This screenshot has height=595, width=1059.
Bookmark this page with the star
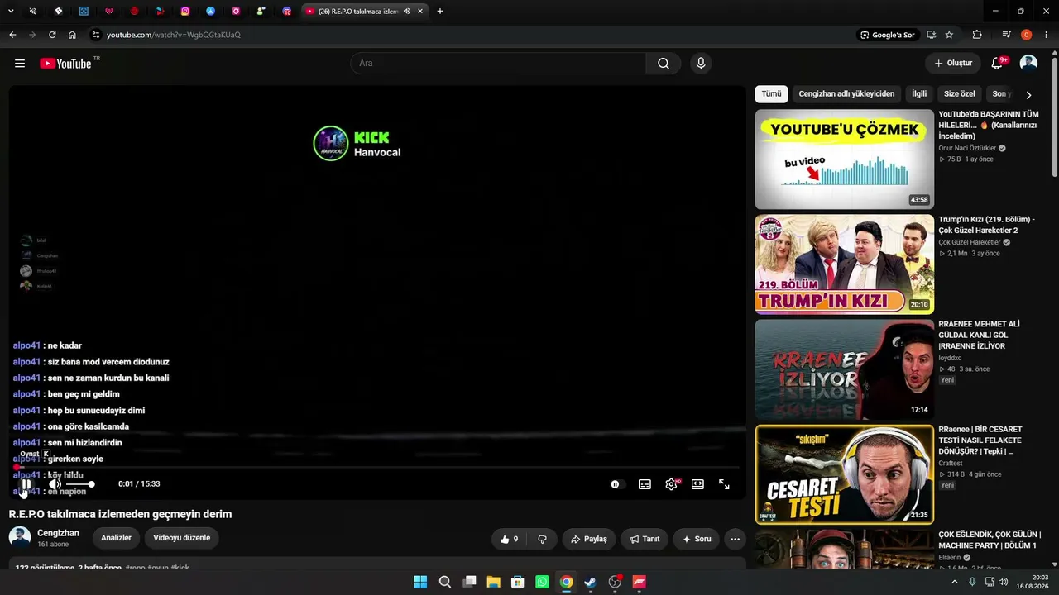click(949, 35)
